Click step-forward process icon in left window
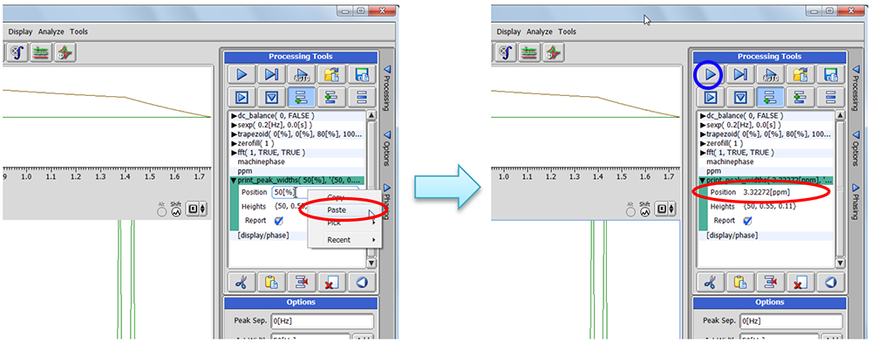This screenshot has height=343, width=872. pyautogui.click(x=271, y=75)
